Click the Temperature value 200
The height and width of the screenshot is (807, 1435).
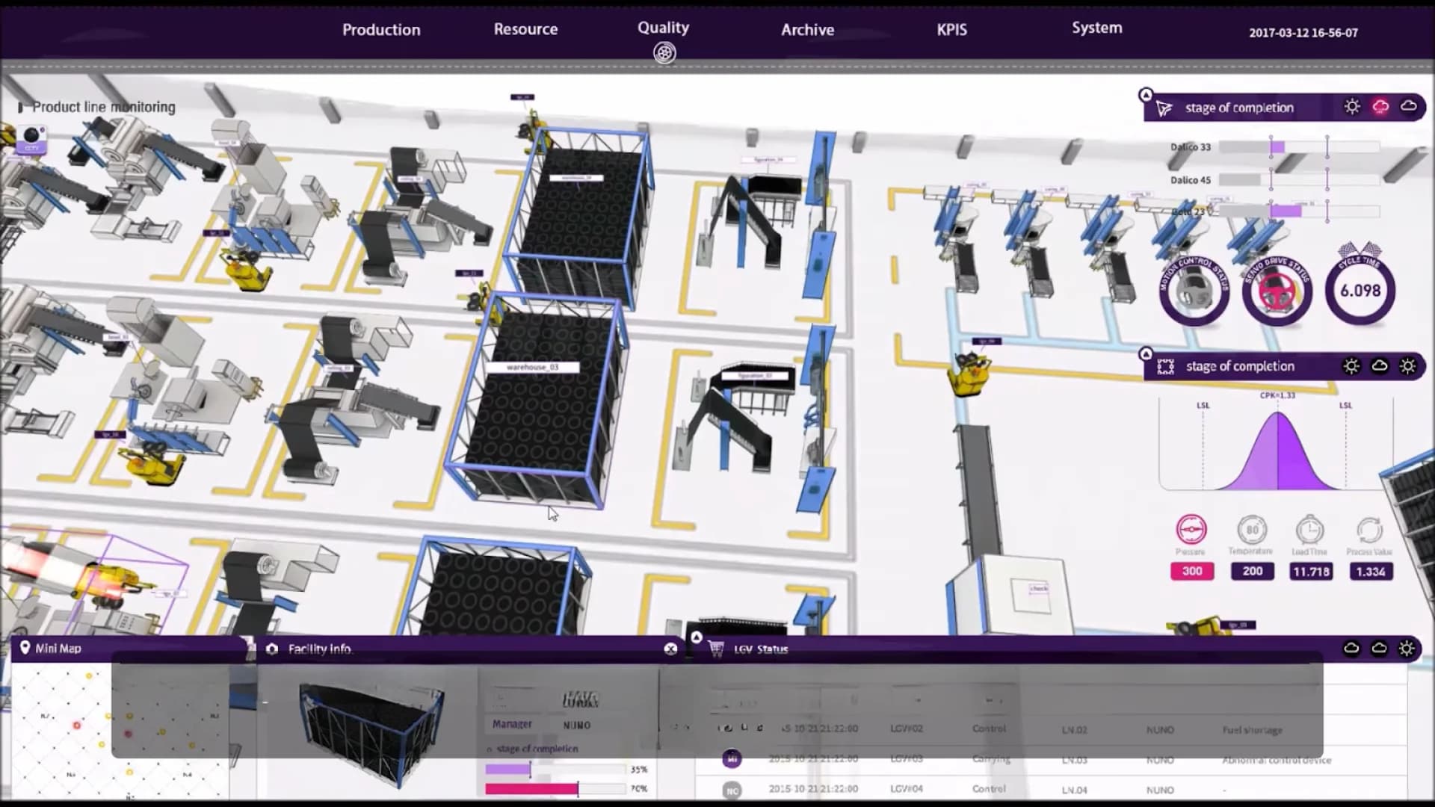(1253, 572)
